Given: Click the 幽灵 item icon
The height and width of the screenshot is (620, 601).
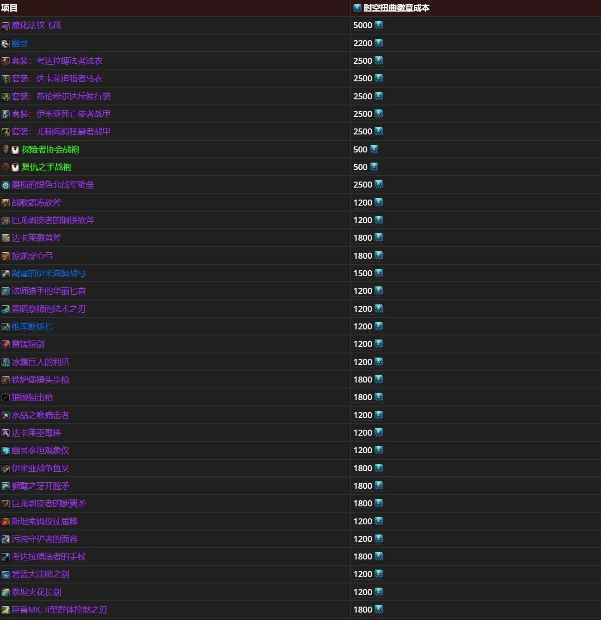Looking at the screenshot, I should click(x=6, y=44).
